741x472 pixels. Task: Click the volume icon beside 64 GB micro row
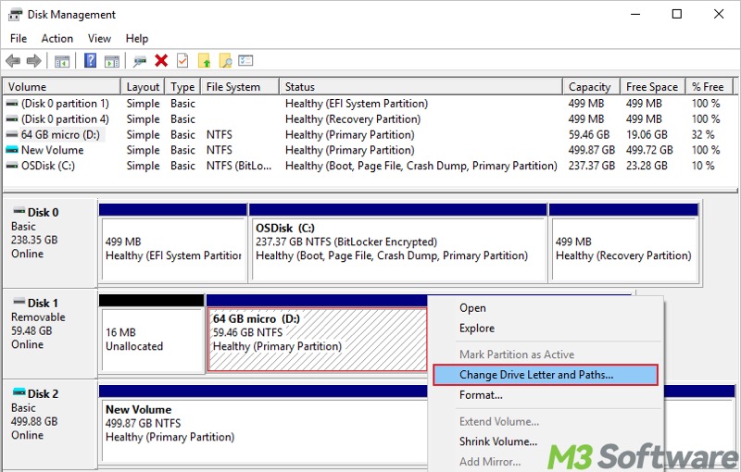coord(12,134)
